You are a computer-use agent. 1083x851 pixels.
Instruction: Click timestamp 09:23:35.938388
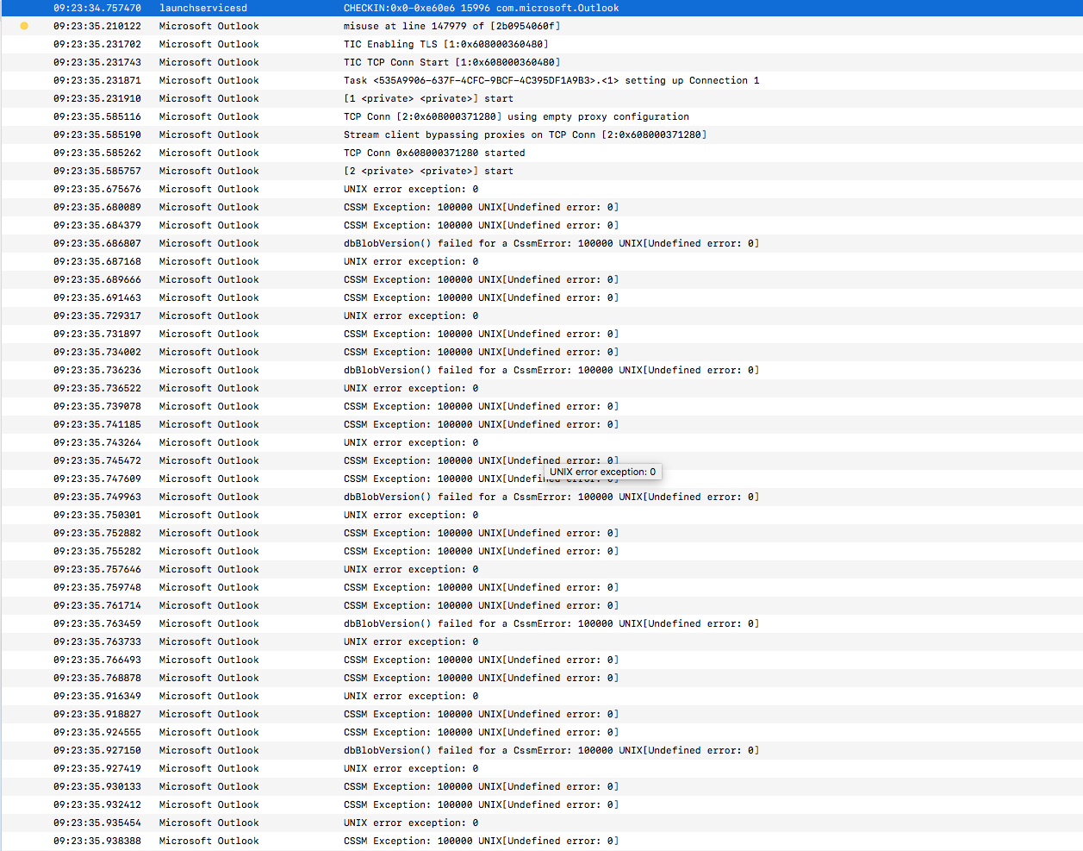97,841
